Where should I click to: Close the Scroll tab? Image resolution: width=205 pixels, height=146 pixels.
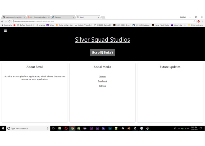point(98,17)
